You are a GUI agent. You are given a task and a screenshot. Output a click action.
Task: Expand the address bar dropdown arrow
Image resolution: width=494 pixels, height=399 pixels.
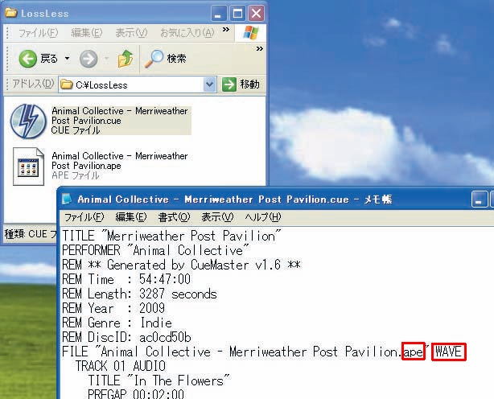[209, 84]
